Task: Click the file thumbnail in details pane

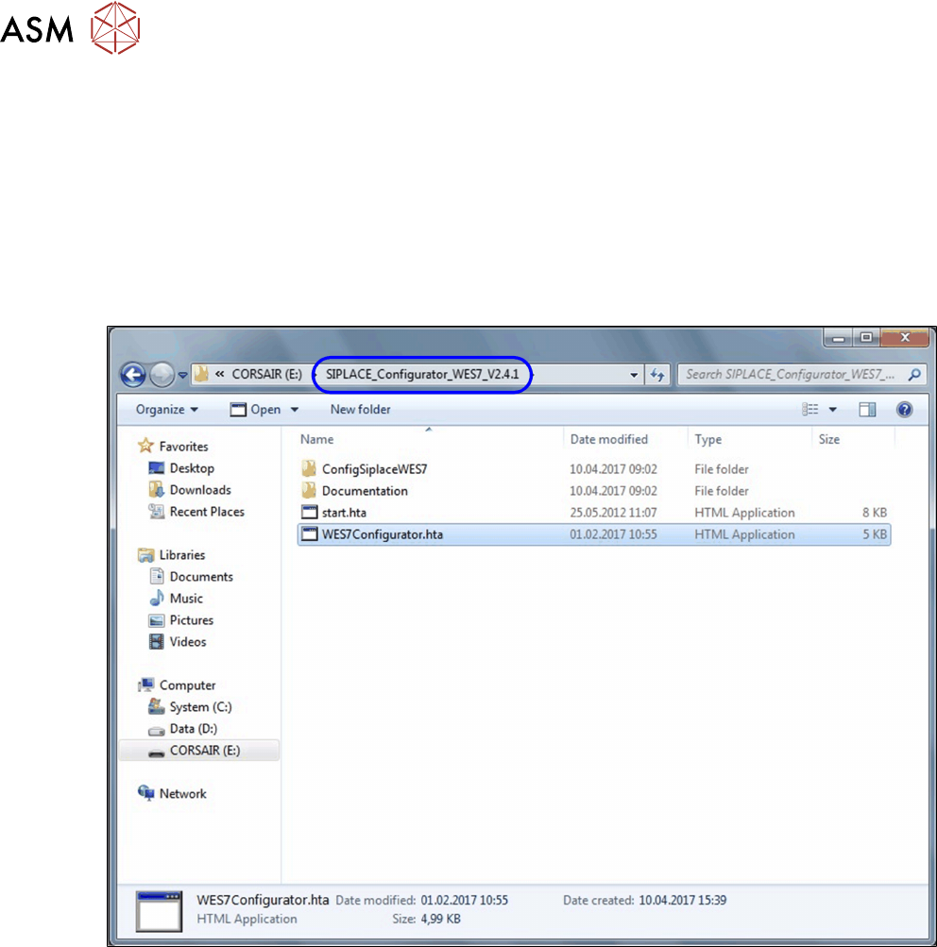Action: (159, 911)
